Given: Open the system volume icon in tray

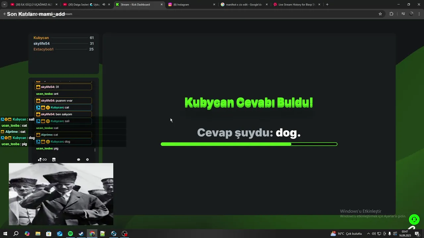Looking at the screenshot, I should (374, 234).
